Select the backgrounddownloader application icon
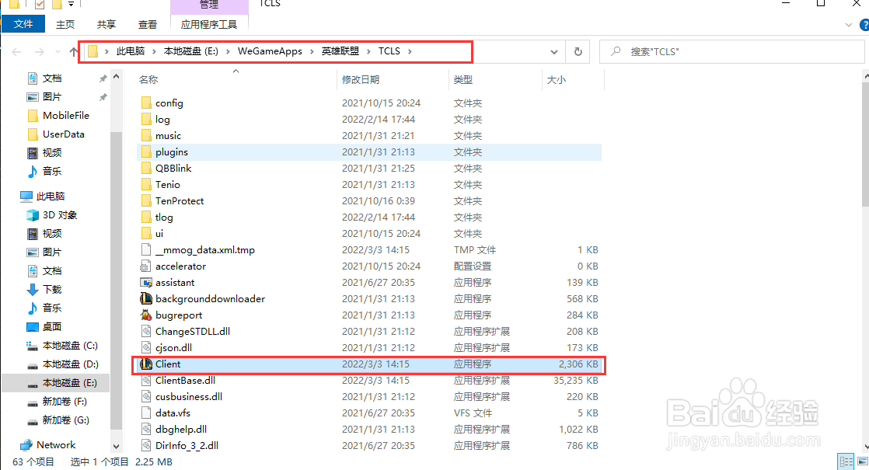This screenshot has width=869, height=470. point(146,299)
